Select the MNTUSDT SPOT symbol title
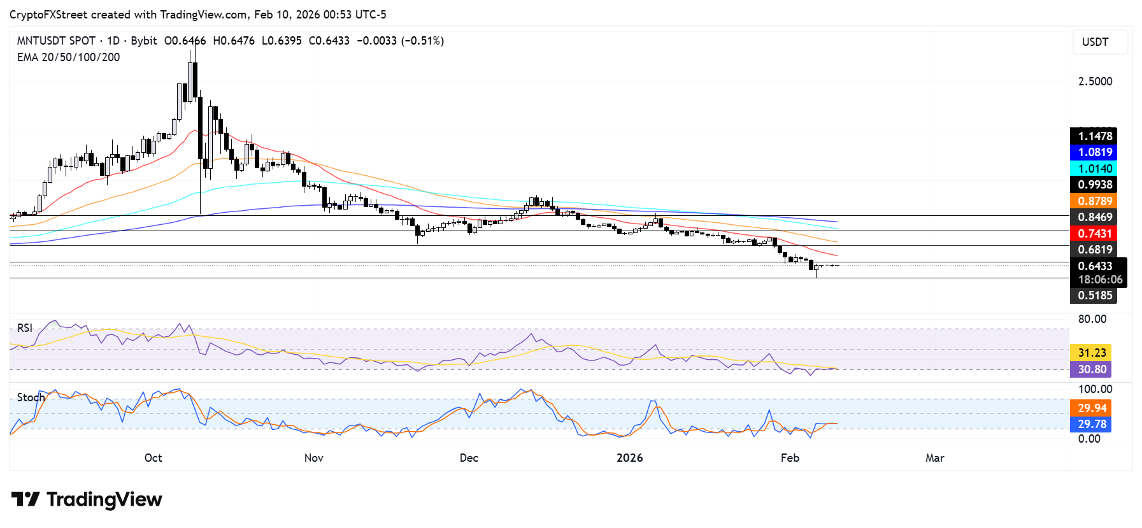This screenshot has height=528, width=1142. (x=56, y=41)
